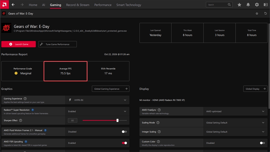Click the Sharpen Effect value box
Screen dimensions: 270x152
(x=73, y=120)
